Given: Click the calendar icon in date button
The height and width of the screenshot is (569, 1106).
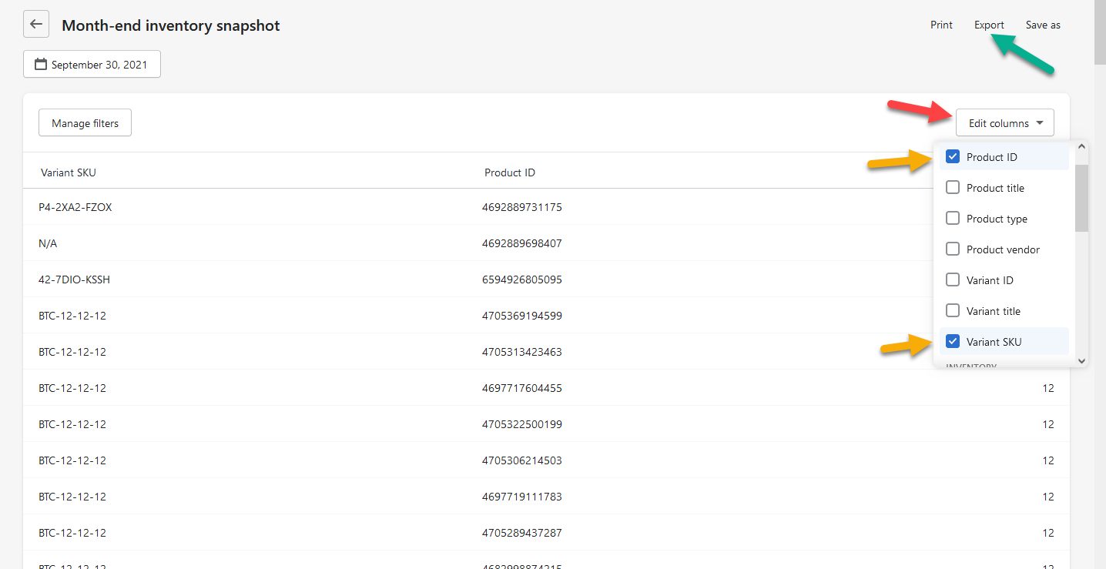Looking at the screenshot, I should (41, 65).
